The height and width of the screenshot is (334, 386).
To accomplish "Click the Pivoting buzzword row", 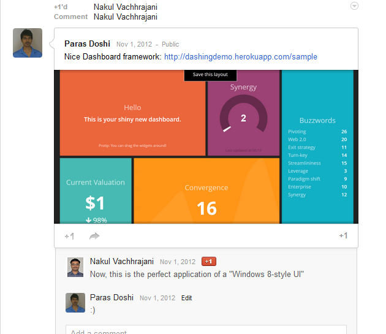I will (x=317, y=132).
